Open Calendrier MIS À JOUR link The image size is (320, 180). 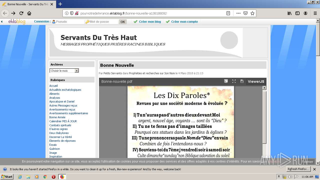pyautogui.click(x=63, y=121)
